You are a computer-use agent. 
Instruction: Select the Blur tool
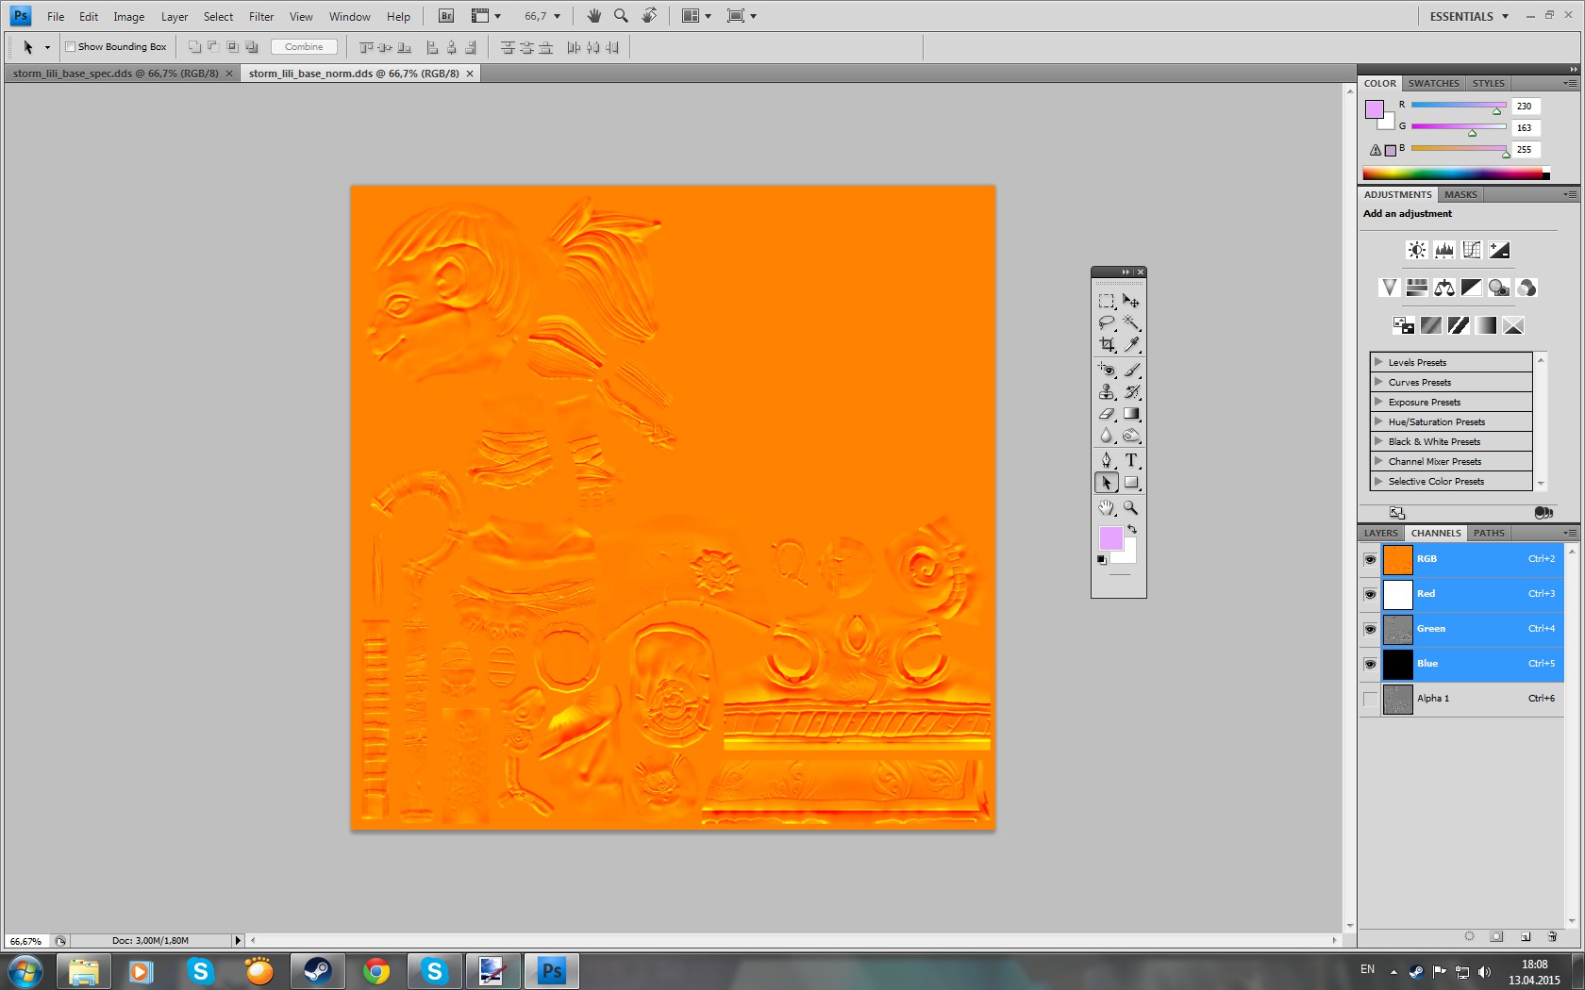click(1107, 435)
